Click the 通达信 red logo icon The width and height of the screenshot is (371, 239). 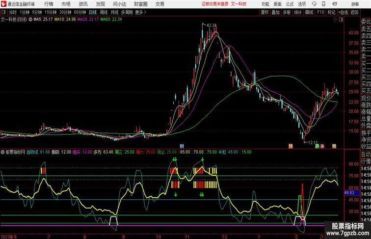tap(3, 4)
